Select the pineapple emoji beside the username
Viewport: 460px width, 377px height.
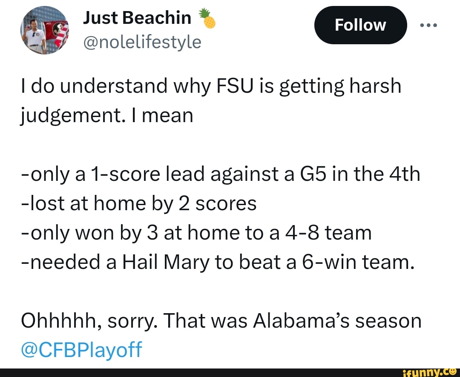click(207, 19)
